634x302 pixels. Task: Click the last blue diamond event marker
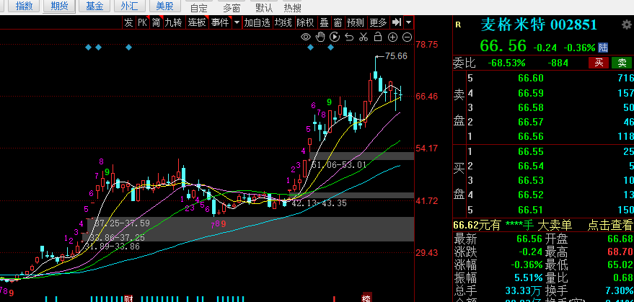pos(331,48)
